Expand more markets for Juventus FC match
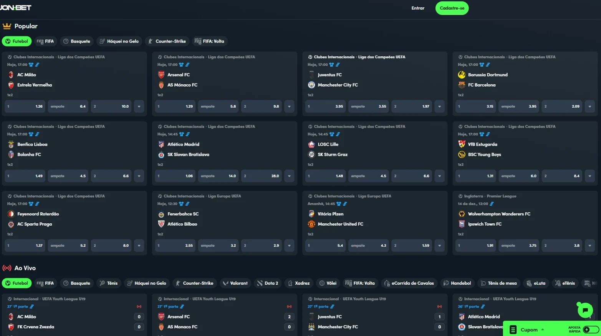601x336 pixels. tap(439, 107)
